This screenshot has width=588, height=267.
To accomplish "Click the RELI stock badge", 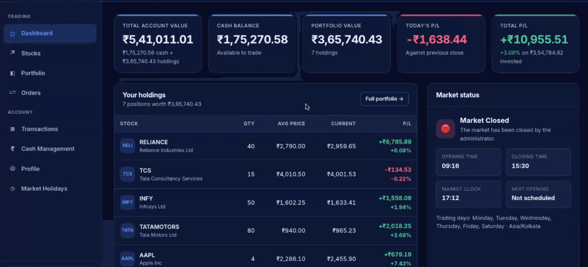I will (127, 146).
